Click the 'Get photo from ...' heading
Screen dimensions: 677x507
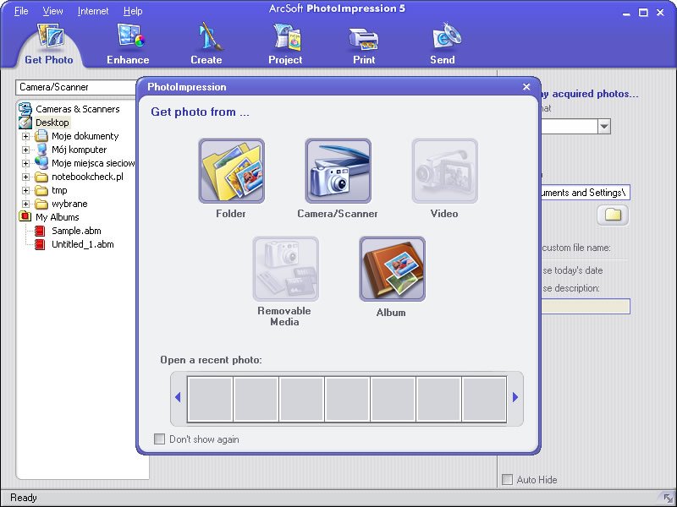pyautogui.click(x=200, y=112)
